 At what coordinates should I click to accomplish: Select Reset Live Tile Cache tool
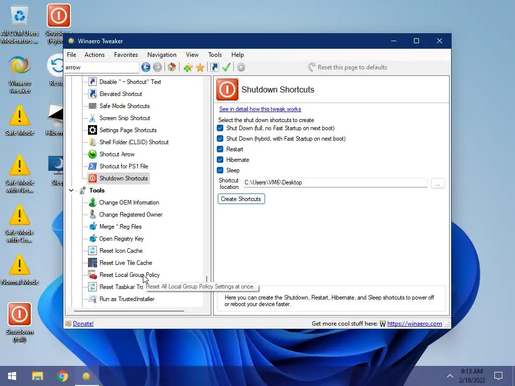tap(126, 263)
